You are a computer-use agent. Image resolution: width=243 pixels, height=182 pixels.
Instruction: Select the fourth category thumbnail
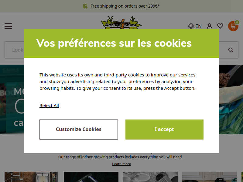tap(210, 177)
